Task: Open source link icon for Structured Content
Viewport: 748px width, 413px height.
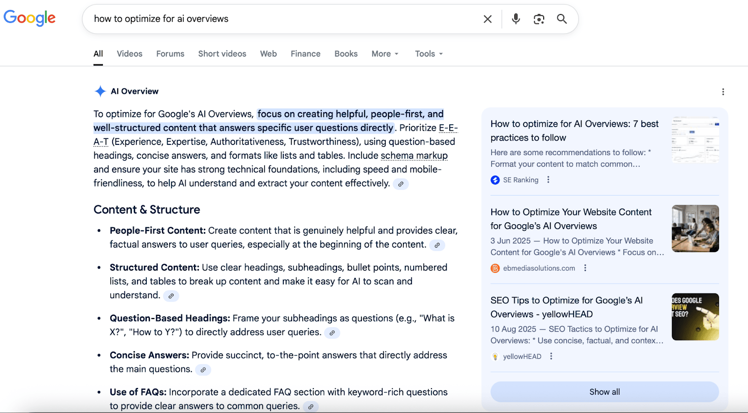Action: pyautogui.click(x=171, y=296)
